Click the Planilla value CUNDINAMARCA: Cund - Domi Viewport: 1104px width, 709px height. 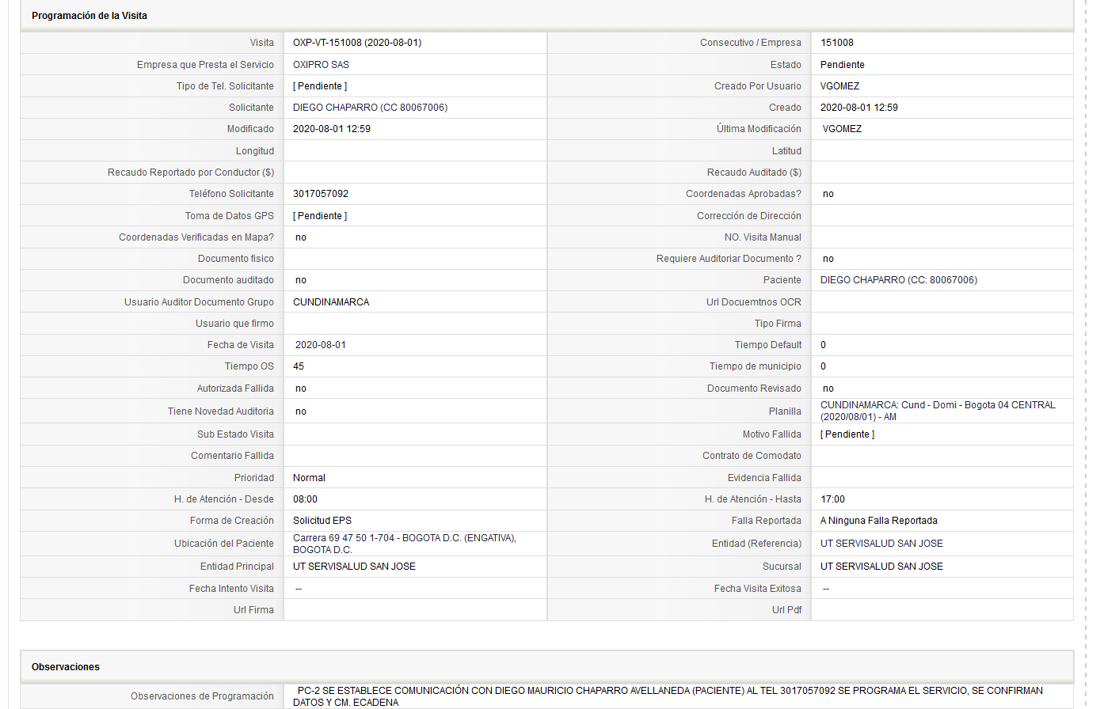pyautogui.click(x=938, y=411)
